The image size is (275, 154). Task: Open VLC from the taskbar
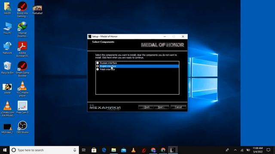(x=134, y=150)
